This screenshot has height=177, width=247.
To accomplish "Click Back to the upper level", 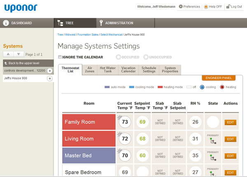I will pos(28,63).
